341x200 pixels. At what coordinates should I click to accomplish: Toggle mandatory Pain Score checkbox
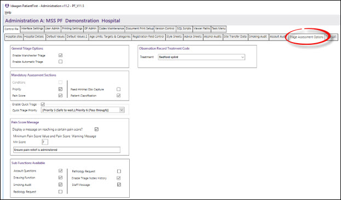pyautogui.click(x=60, y=96)
